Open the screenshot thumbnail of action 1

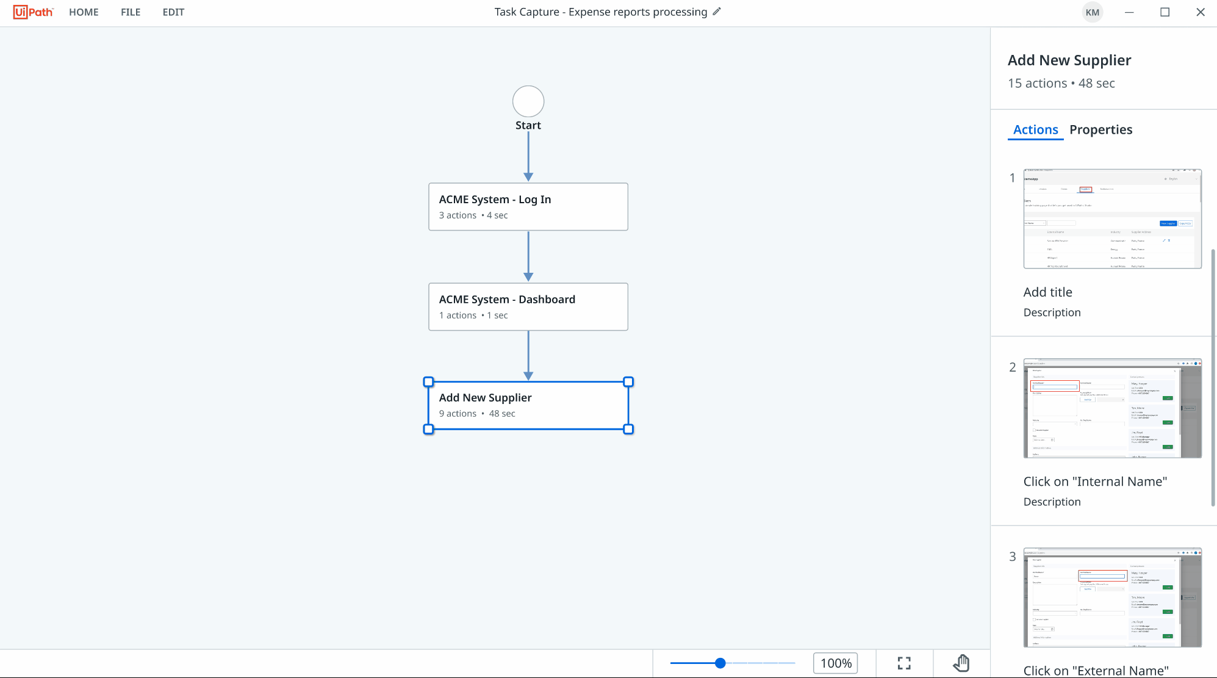[1112, 219]
